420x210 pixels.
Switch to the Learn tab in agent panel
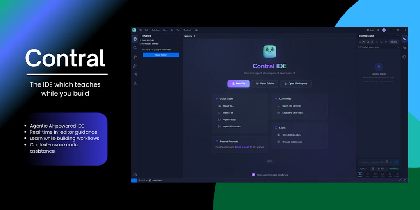390,175
